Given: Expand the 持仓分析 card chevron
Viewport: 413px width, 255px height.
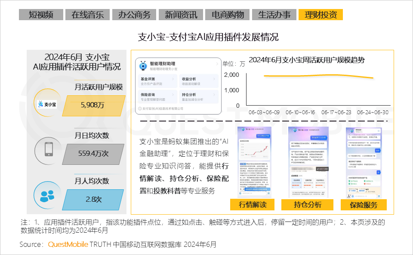Looking at the screenshot, I should [x=215, y=94].
